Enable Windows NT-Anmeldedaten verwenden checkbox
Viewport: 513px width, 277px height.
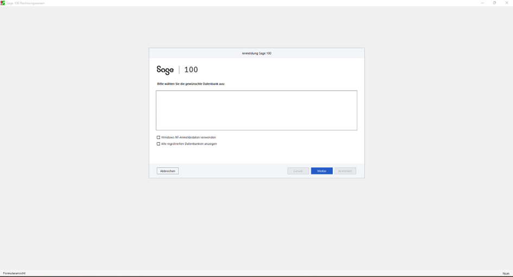pyautogui.click(x=159, y=137)
